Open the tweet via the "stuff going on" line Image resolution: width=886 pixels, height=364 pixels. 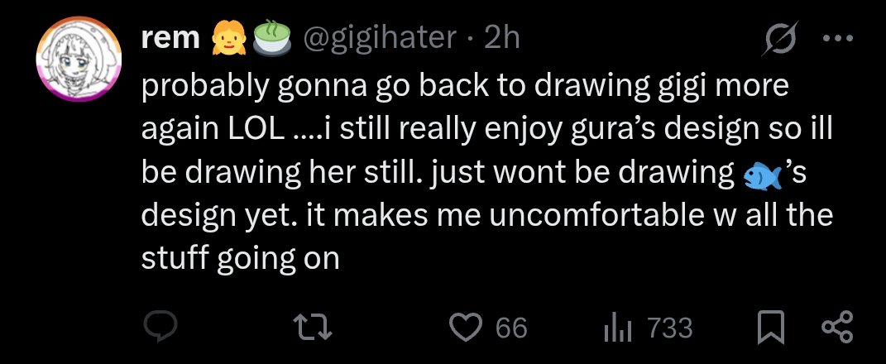tap(240, 258)
